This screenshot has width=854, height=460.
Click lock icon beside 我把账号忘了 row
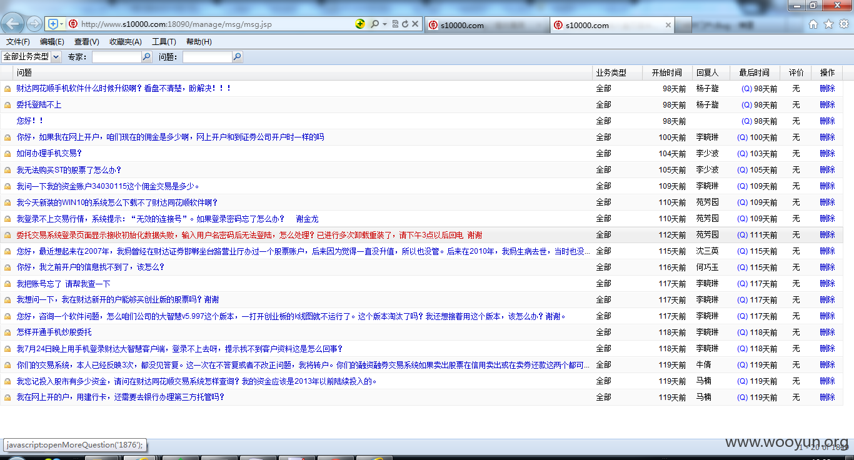tap(8, 284)
